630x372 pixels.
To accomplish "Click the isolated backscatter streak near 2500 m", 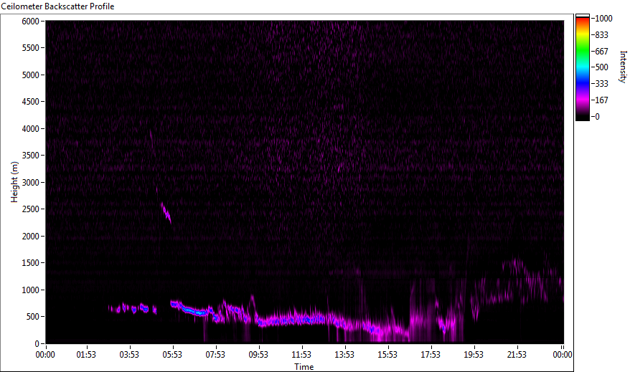I will click(x=166, y=212).
